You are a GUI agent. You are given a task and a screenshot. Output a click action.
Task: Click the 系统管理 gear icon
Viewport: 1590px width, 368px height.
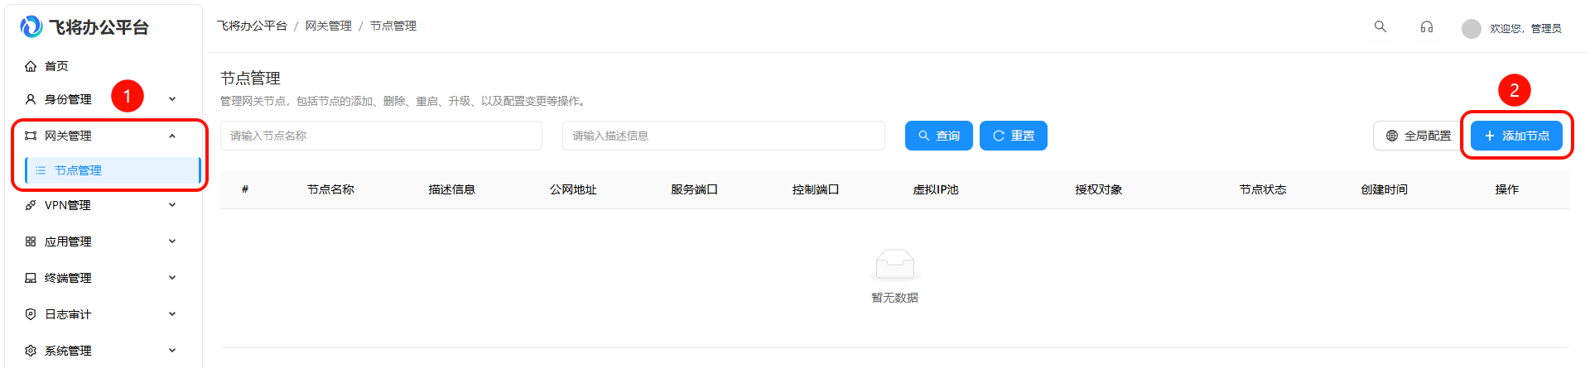(x=31, y=351)
